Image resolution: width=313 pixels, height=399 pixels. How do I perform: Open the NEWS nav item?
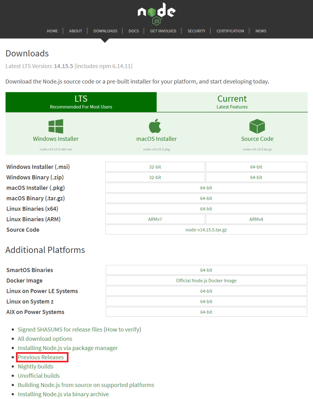click(261, 31)
